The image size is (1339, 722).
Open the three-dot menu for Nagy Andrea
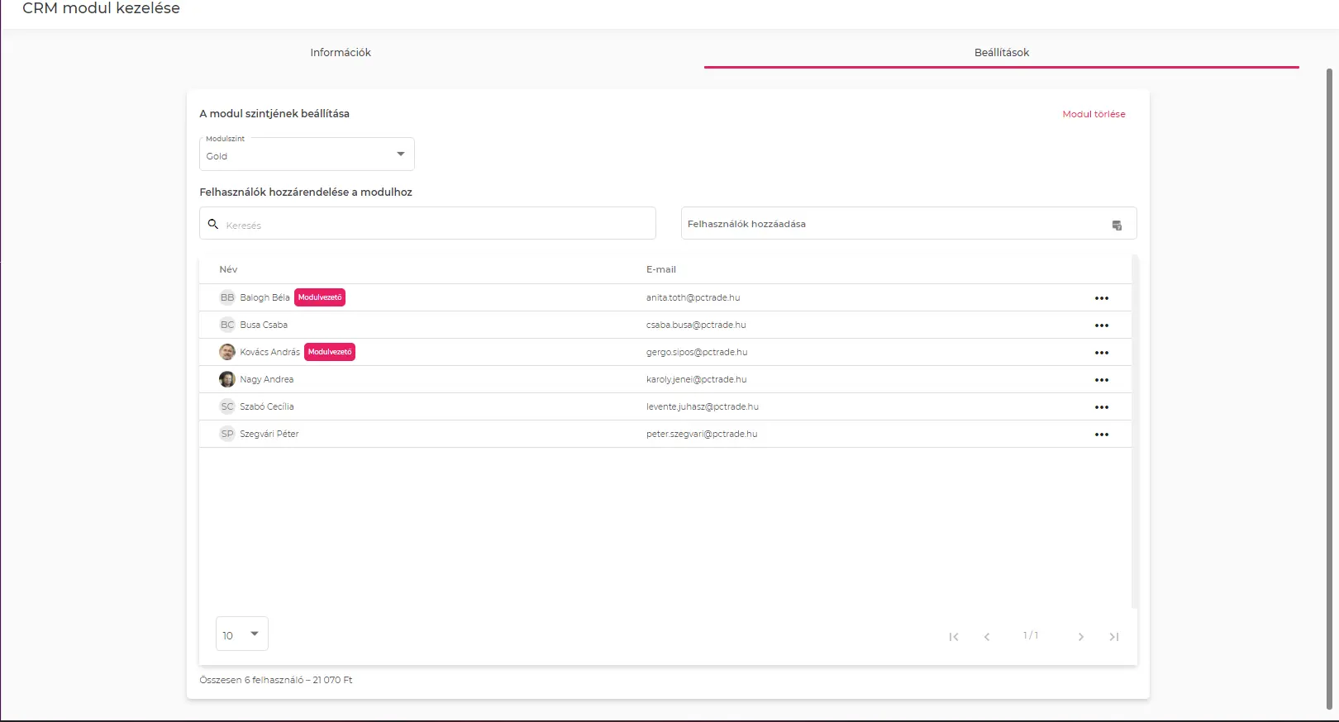coord(1101,380)
